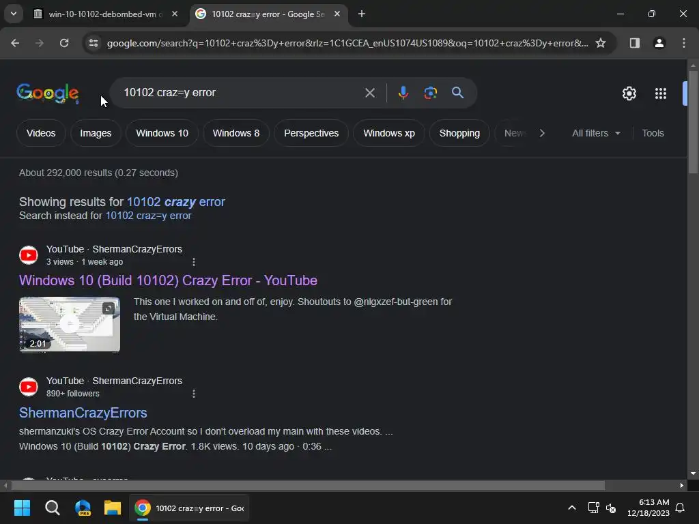Click the address bar URL
The height and width of the screenshot is (524, 699).
(347, 43)
